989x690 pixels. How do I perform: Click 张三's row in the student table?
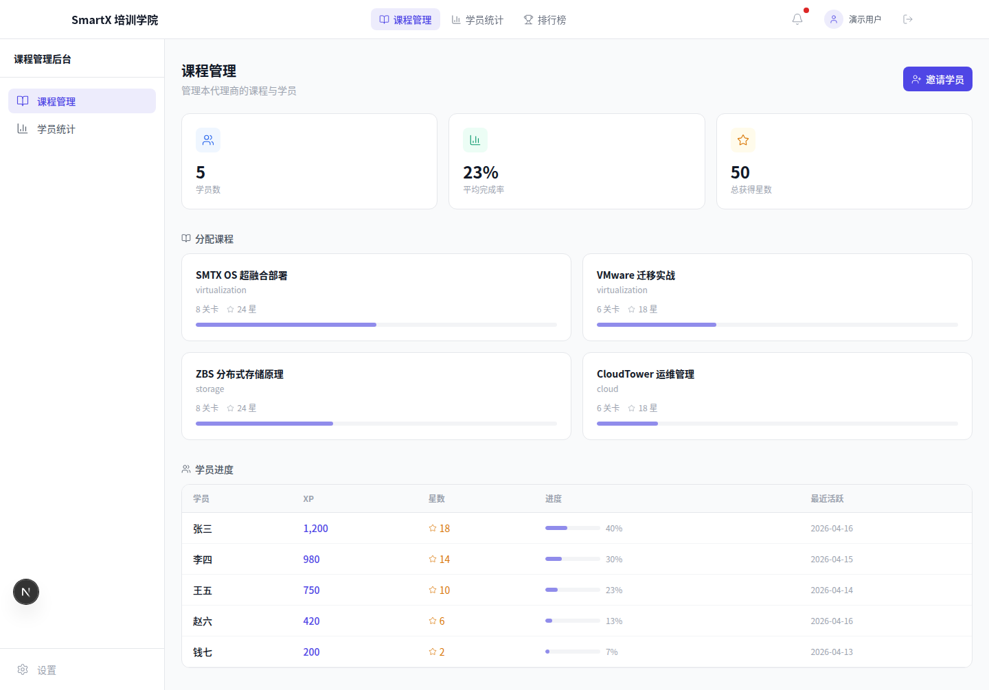[x=576, y=528]
